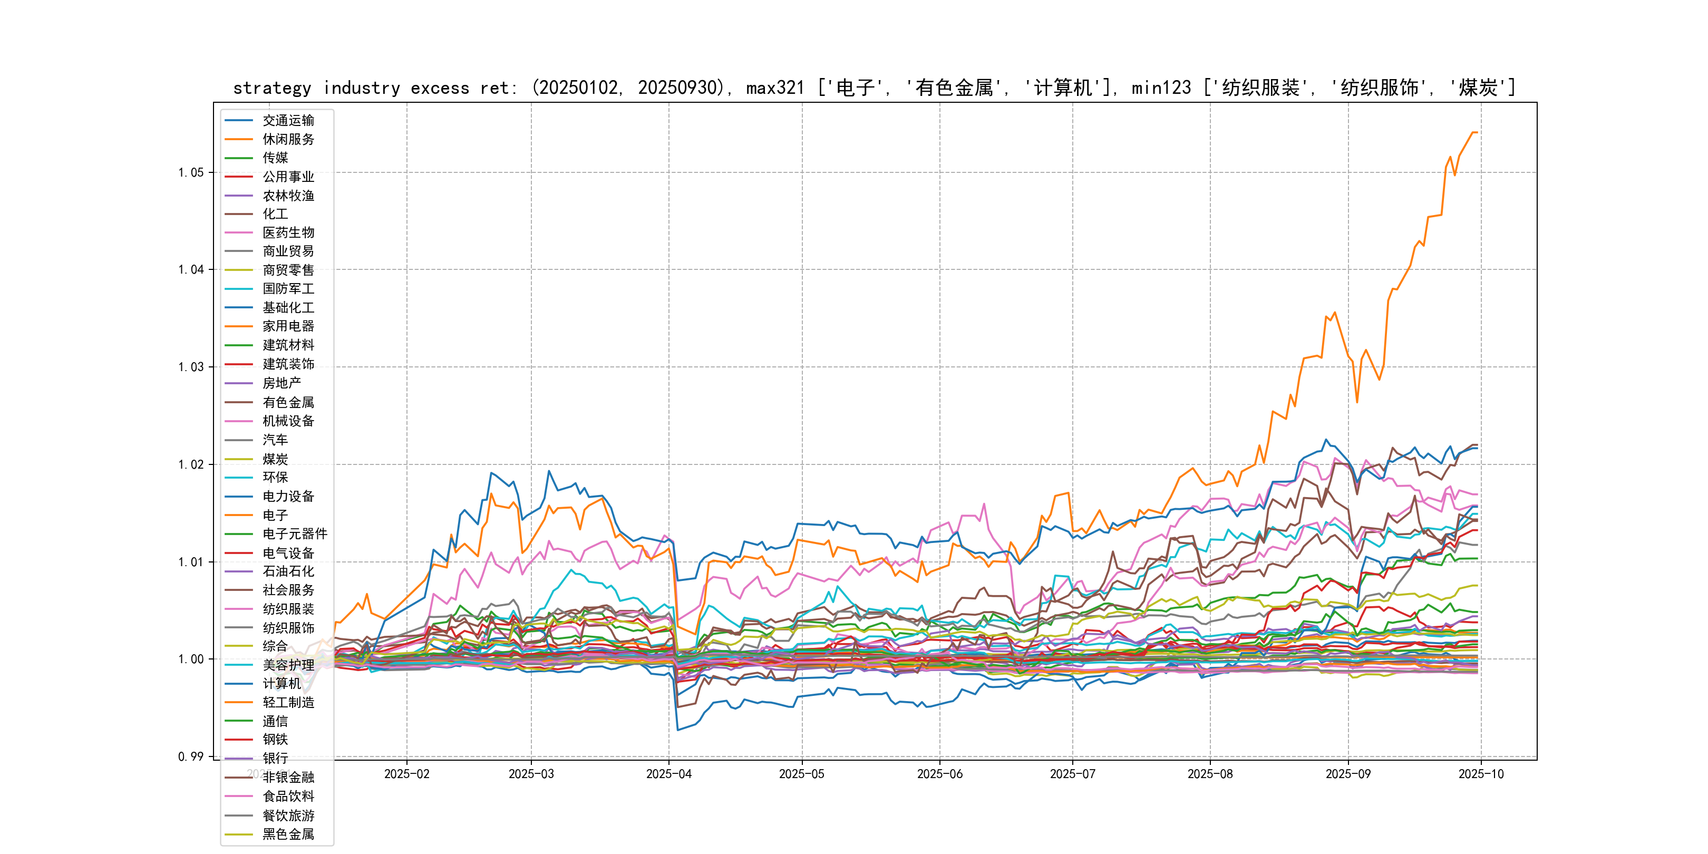Screen dimensions: 1708x854
Task: Select the 有色金属 legend entry
Action: tap(288, 402)
